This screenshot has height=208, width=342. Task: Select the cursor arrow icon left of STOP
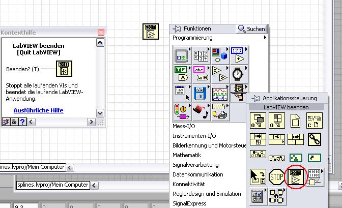(258, 177)
